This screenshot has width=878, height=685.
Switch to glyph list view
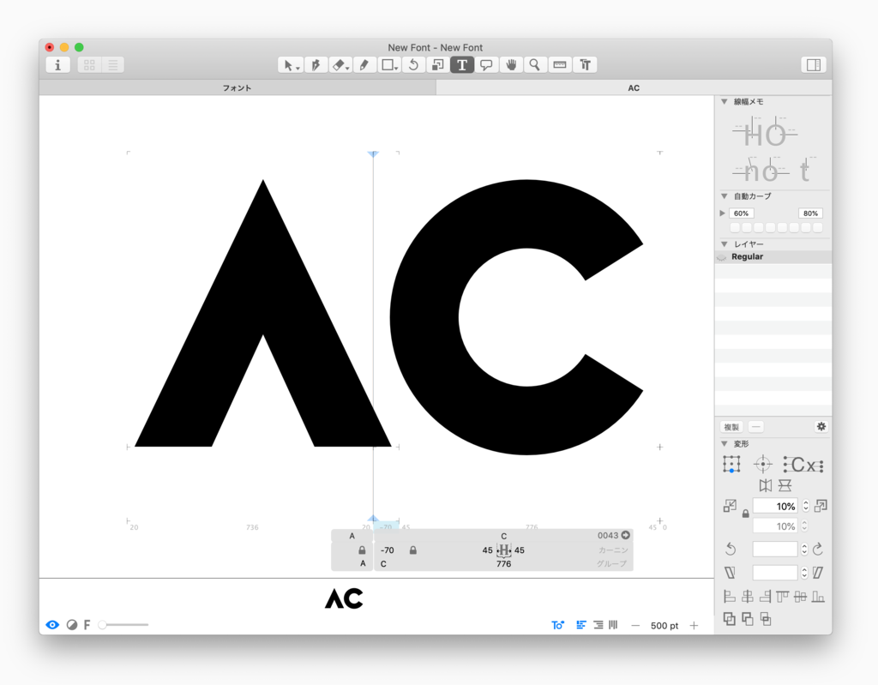pos(112,65)
